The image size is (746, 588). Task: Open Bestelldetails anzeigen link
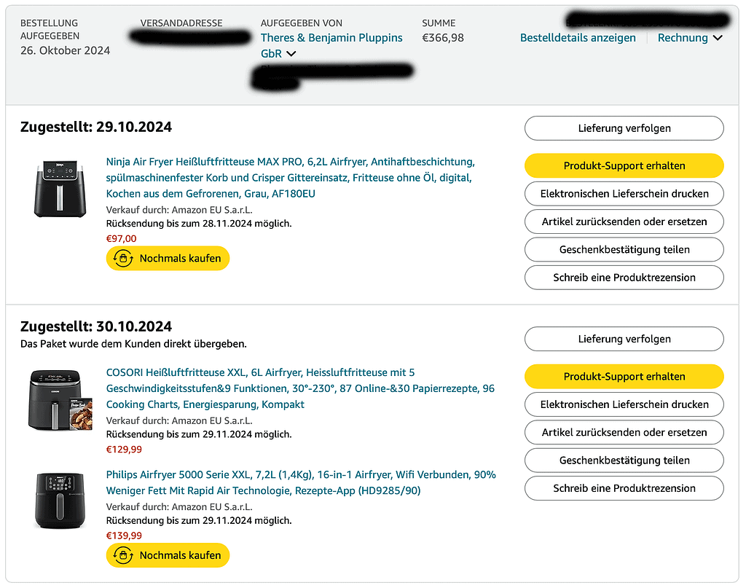point(578,38)
